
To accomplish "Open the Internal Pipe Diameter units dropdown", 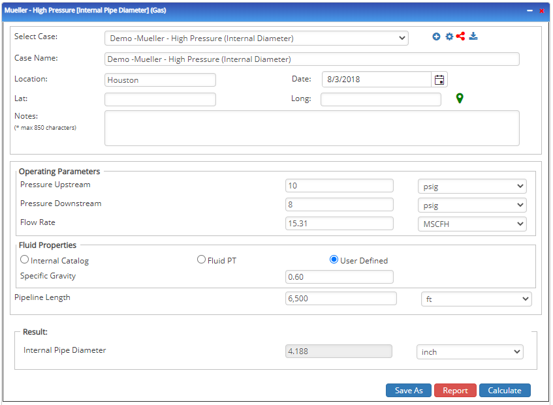I will click(469, 351).
